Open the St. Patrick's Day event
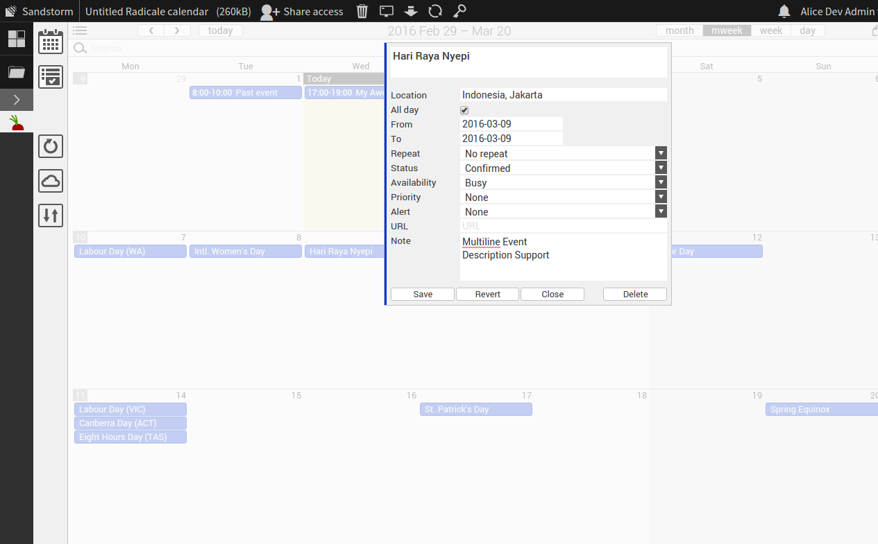878x544 pixels. tap(476, 410)
